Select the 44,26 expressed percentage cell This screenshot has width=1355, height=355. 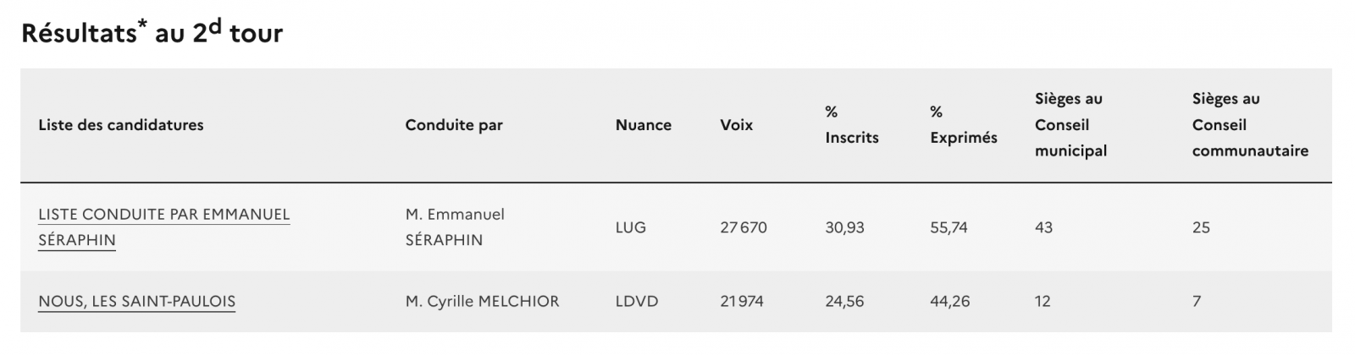[949, 302]
